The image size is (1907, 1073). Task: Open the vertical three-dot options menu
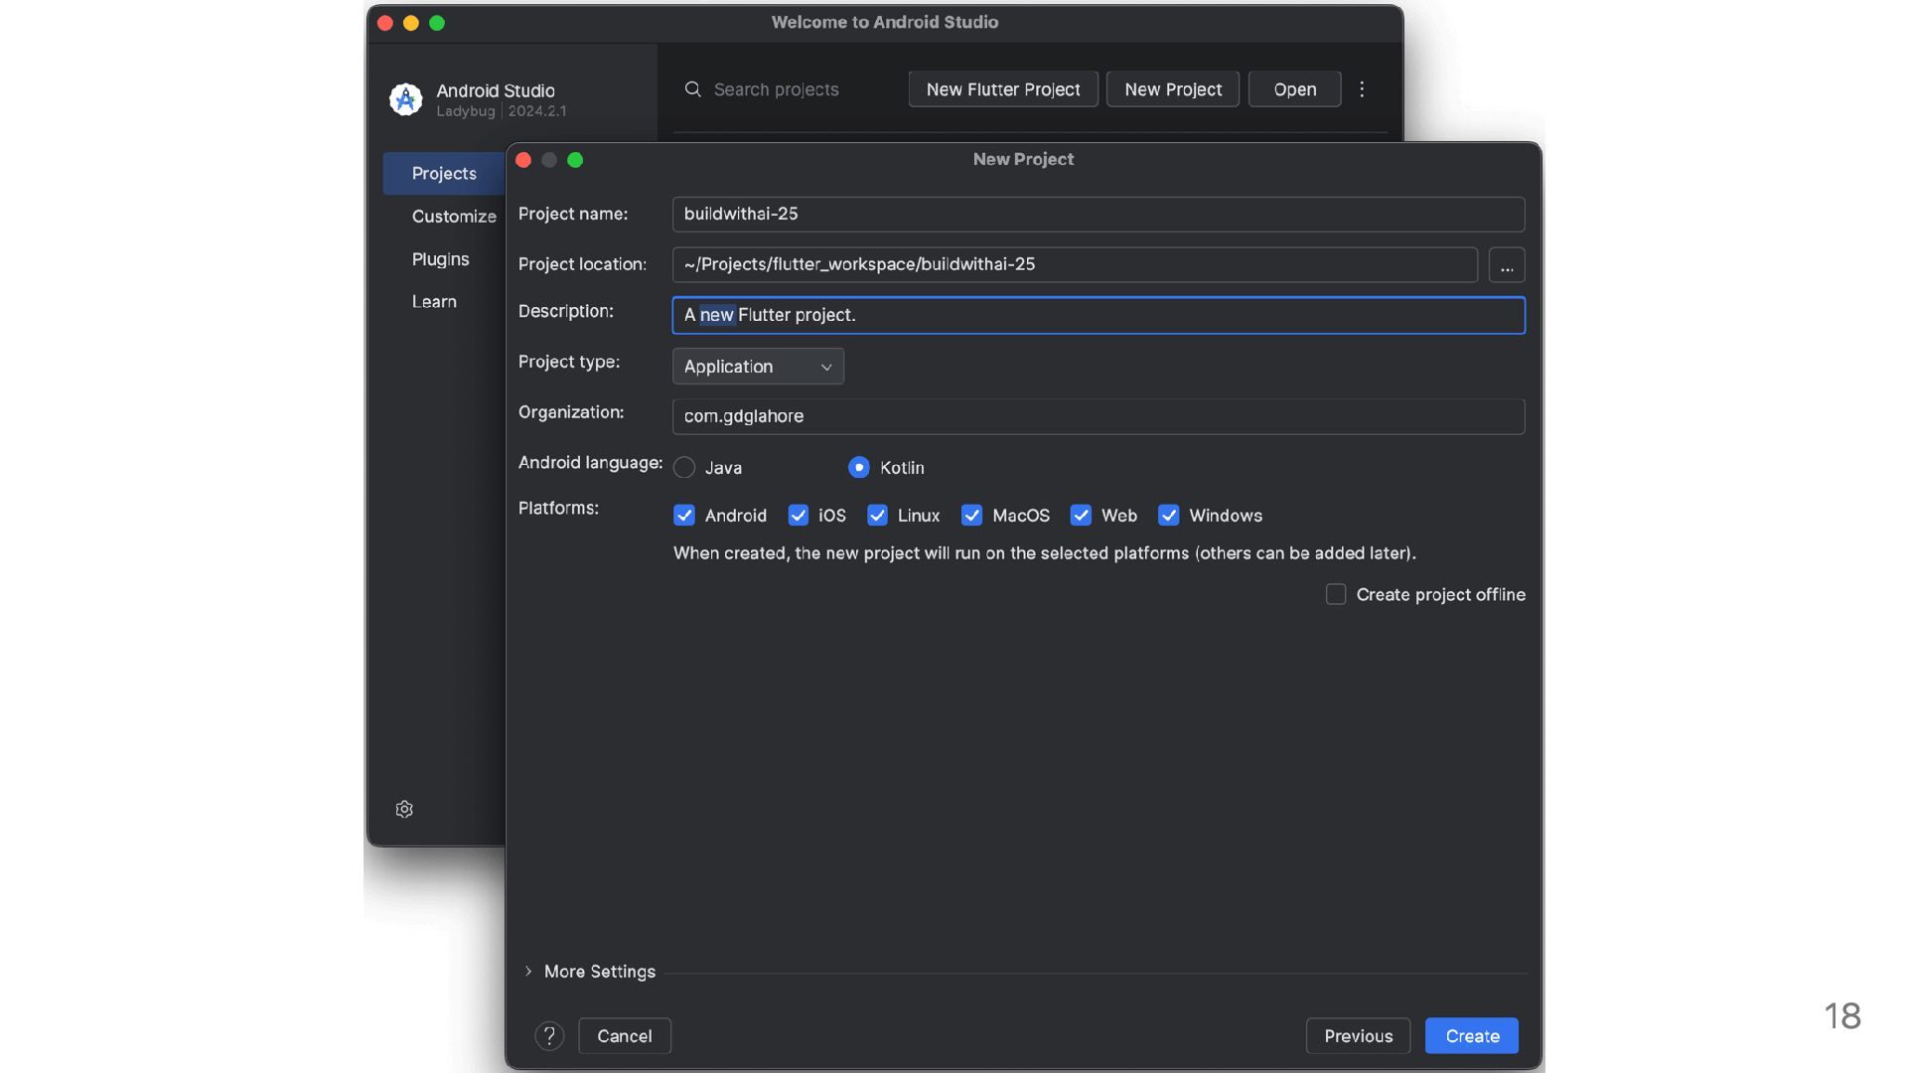tap(1362, 89)
